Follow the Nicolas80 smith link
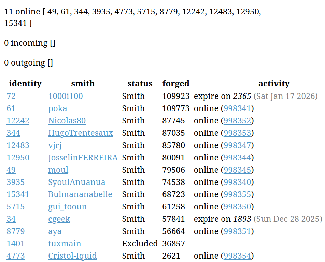Viewport: 325px width, 262px height. [67, 121]
